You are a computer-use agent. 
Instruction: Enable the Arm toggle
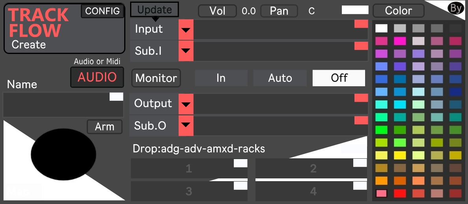point(104,127)
